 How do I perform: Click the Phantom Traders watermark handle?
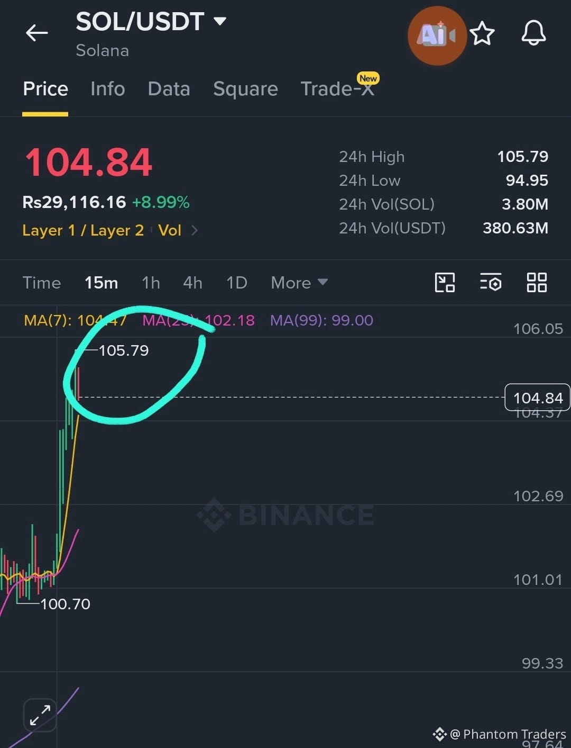pos(508,734)
